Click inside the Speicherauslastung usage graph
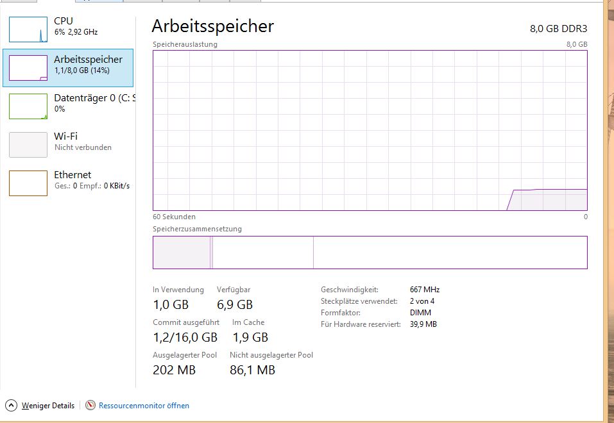Screen dimensions: 614x423 (370, 131)
